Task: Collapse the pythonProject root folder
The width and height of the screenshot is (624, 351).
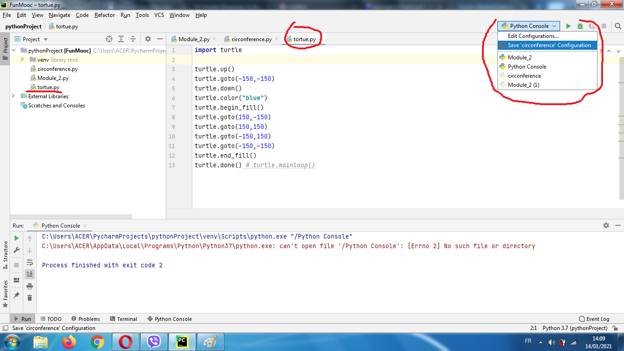Action: 13,51
